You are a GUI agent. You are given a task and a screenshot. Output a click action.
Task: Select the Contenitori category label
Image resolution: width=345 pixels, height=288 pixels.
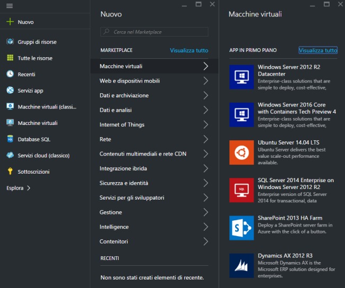tap(114, 241)
